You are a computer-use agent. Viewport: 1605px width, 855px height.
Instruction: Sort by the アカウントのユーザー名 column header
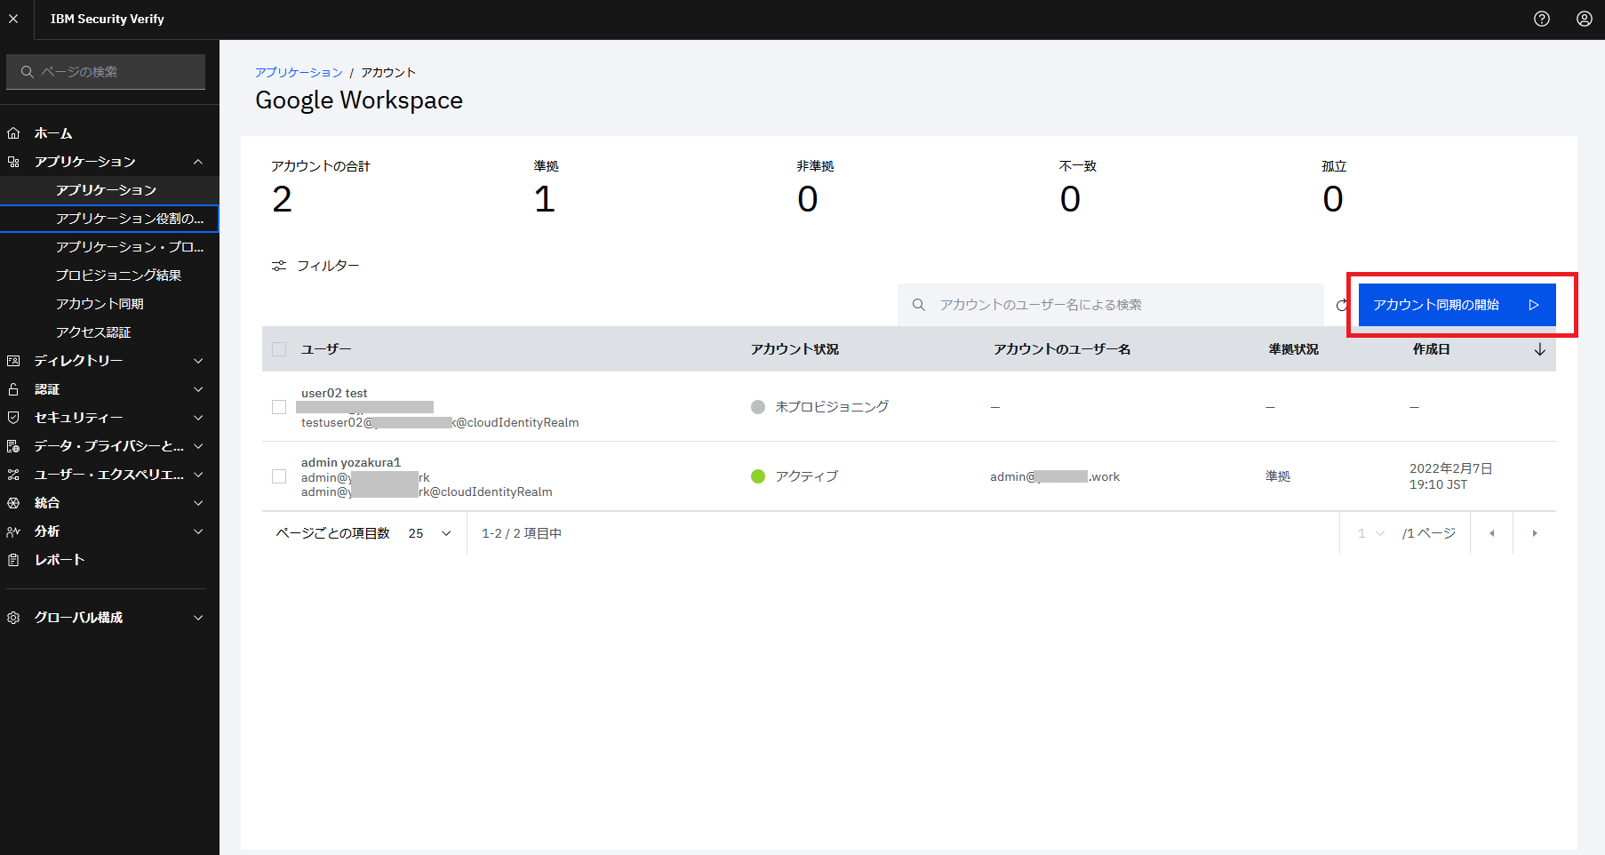tap(1062, 349)
